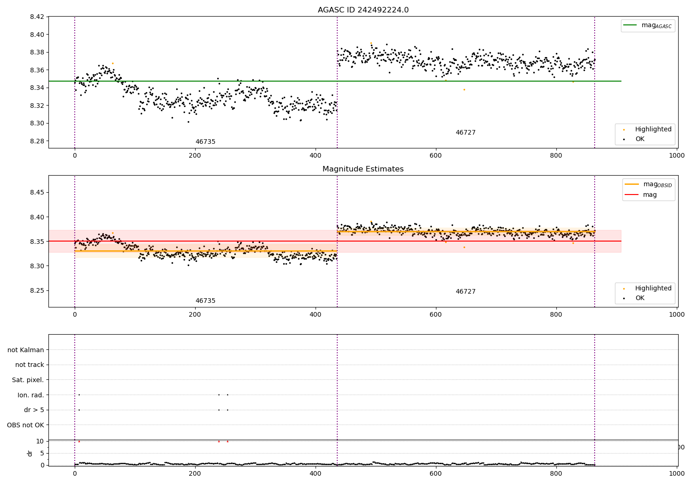The width and height of the screenshot is (692, 484).
Task: Click x-axis tick 600 of top plot
Action: (x=436, y=155)
